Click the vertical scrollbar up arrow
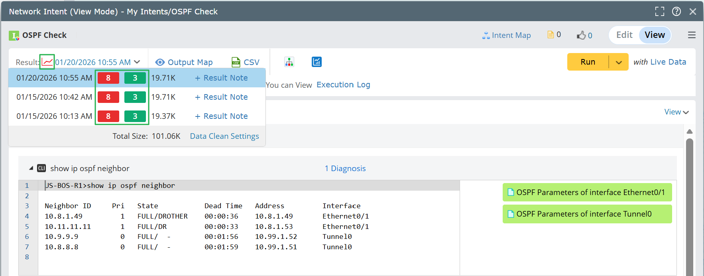Viewport: 704px width, 276px height. click(690, 132)
